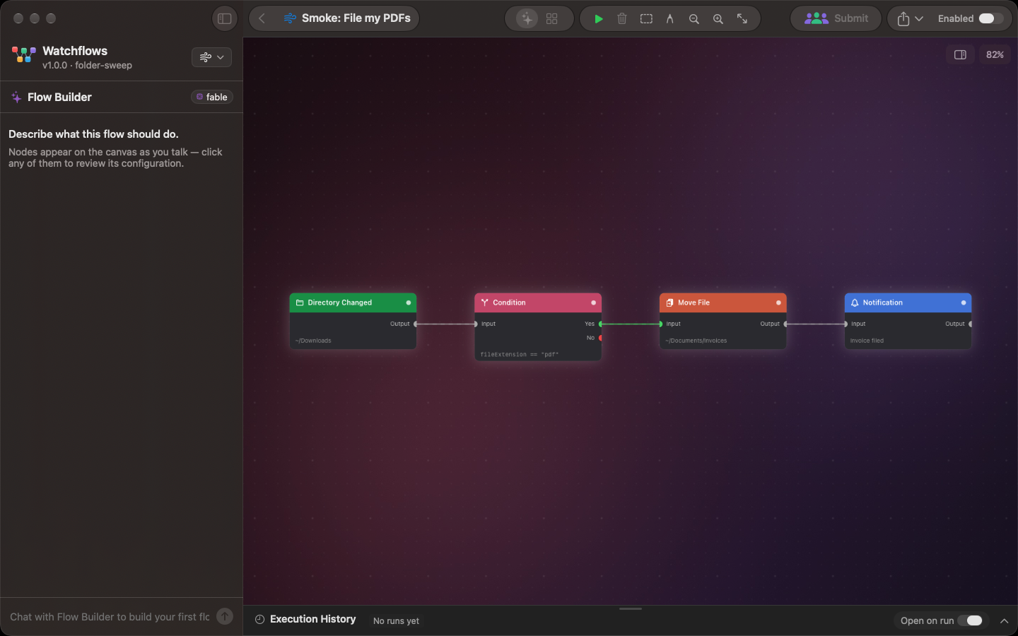Click the Submit button
The image size is (1018, 636).
click(836, 18)
